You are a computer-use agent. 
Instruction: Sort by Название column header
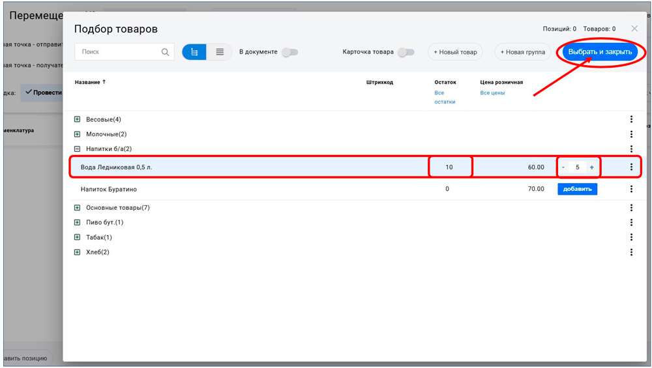tap(87, 83)
